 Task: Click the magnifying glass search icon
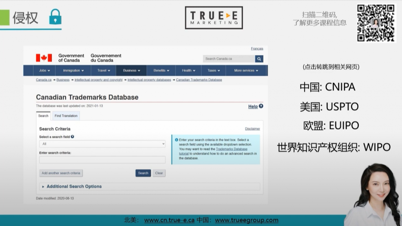pos(259,58)
